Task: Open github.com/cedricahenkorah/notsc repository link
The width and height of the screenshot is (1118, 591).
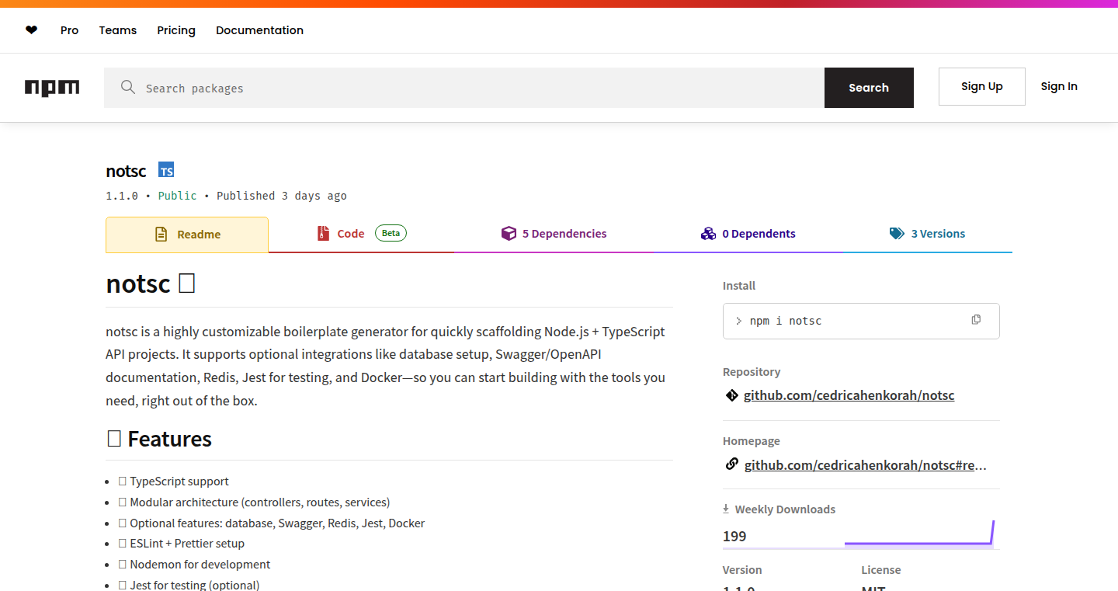Action: (849, 395)
